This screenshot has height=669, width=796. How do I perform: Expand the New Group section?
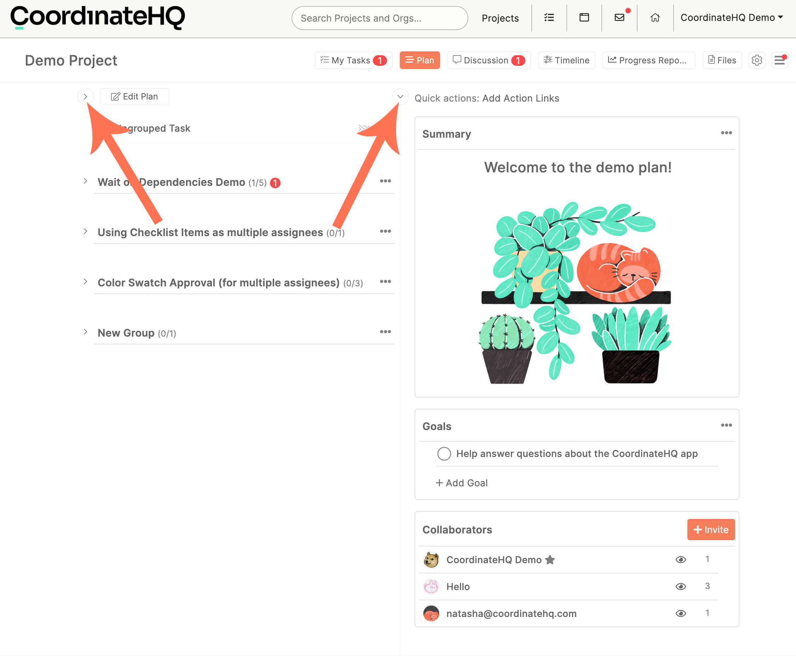pos(85,332)
